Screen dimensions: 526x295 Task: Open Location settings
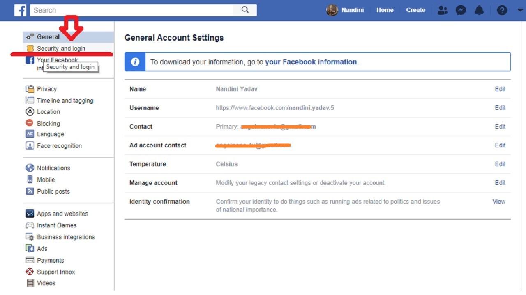point(48,111)
